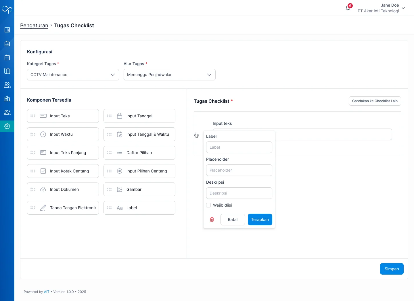Click the Gandakan ke Checklist Lain button

pyautogui.click(x=375, y=101)
